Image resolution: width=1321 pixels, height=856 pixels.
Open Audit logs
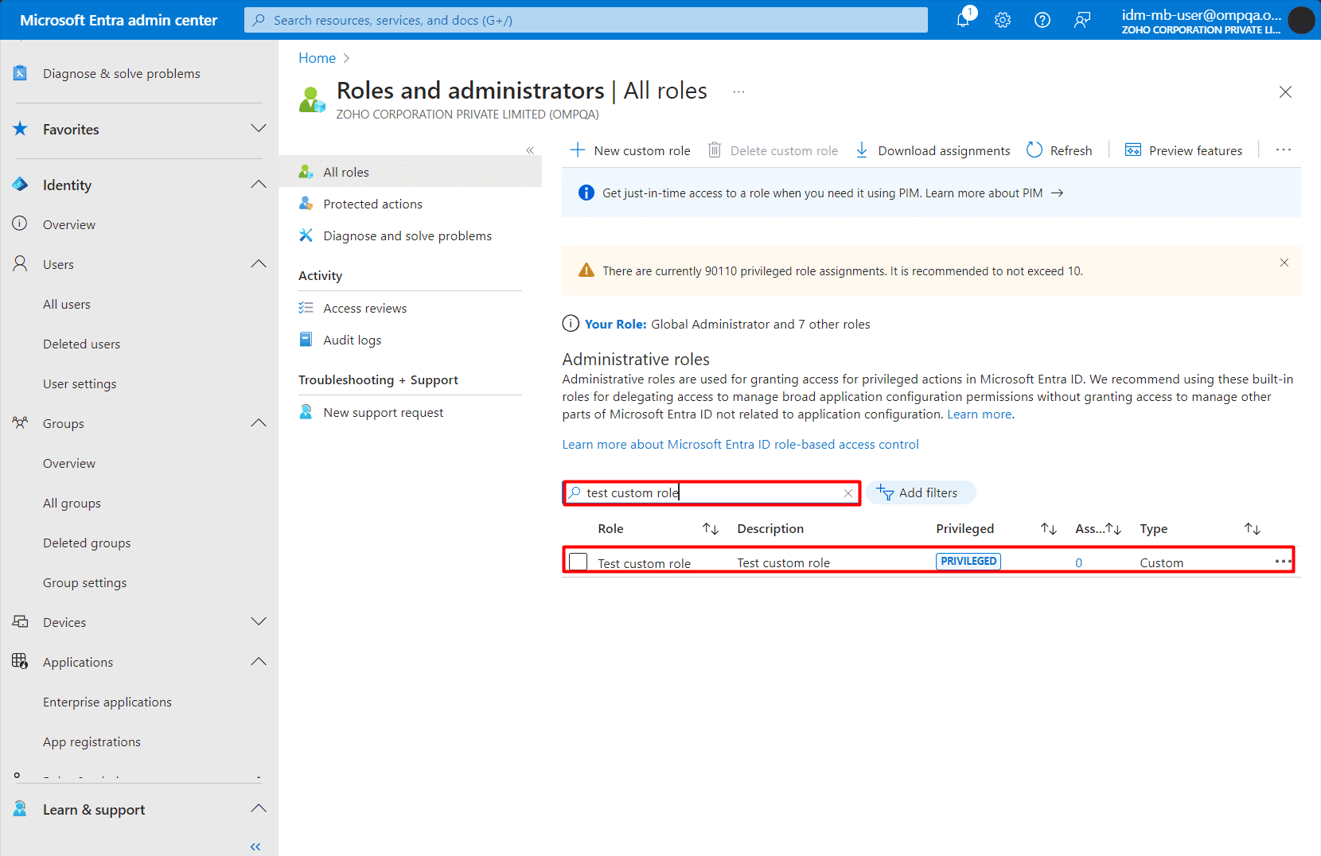[352, 340]
